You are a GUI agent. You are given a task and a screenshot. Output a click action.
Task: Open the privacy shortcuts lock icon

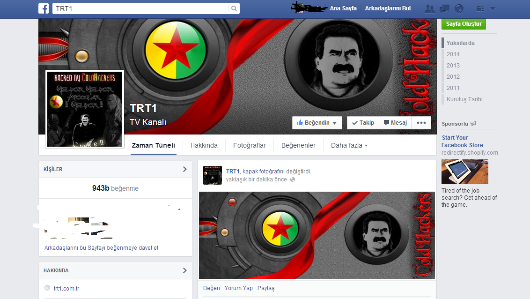click(x=480, y=9)
